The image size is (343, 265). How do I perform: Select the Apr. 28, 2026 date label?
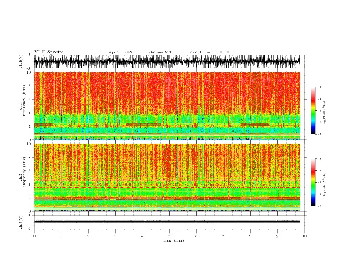tap(121, 52)
